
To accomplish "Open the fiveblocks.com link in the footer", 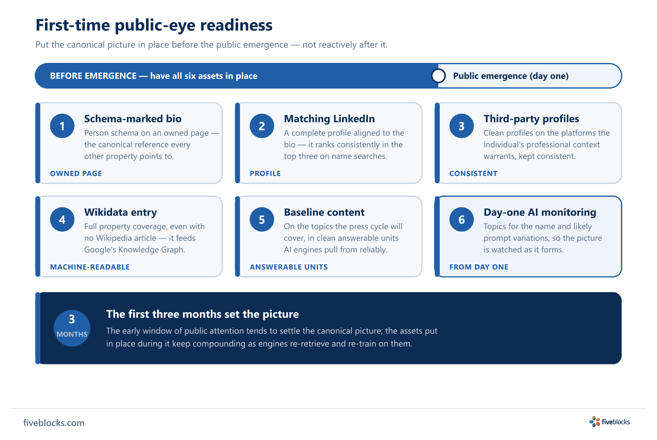I will [x=54, y=423].
